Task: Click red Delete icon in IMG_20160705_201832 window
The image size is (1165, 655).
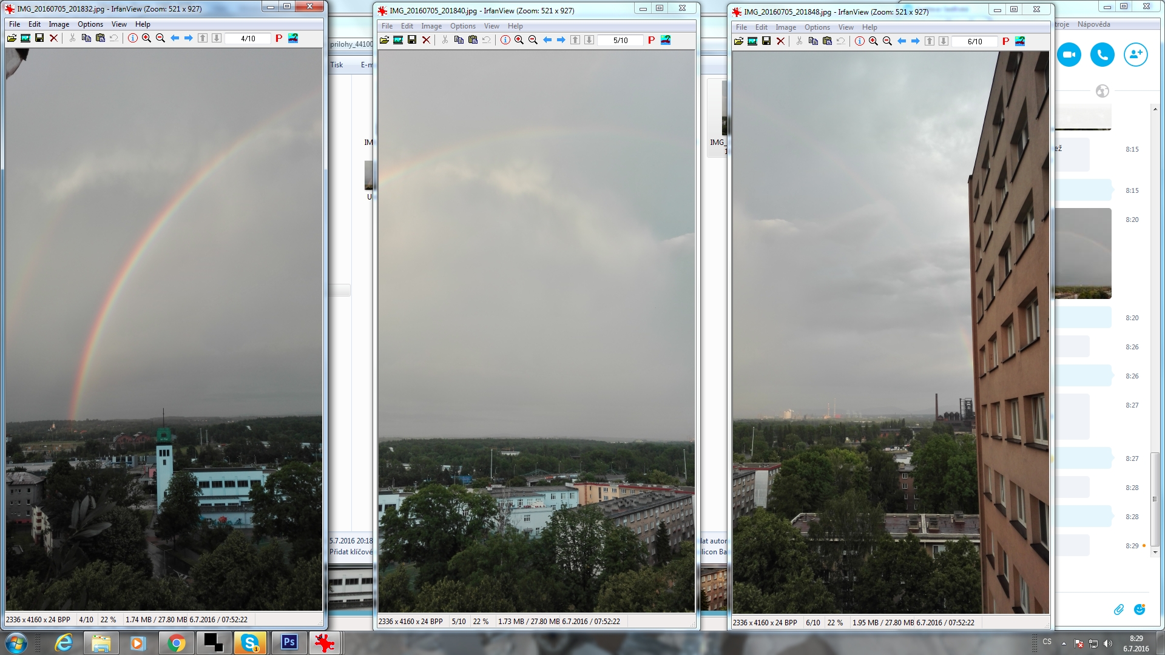Action: (x=53, y=38)
